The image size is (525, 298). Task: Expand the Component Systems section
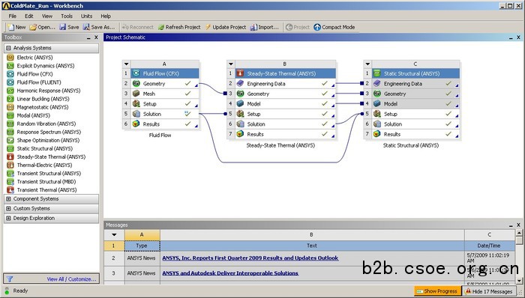8,198
